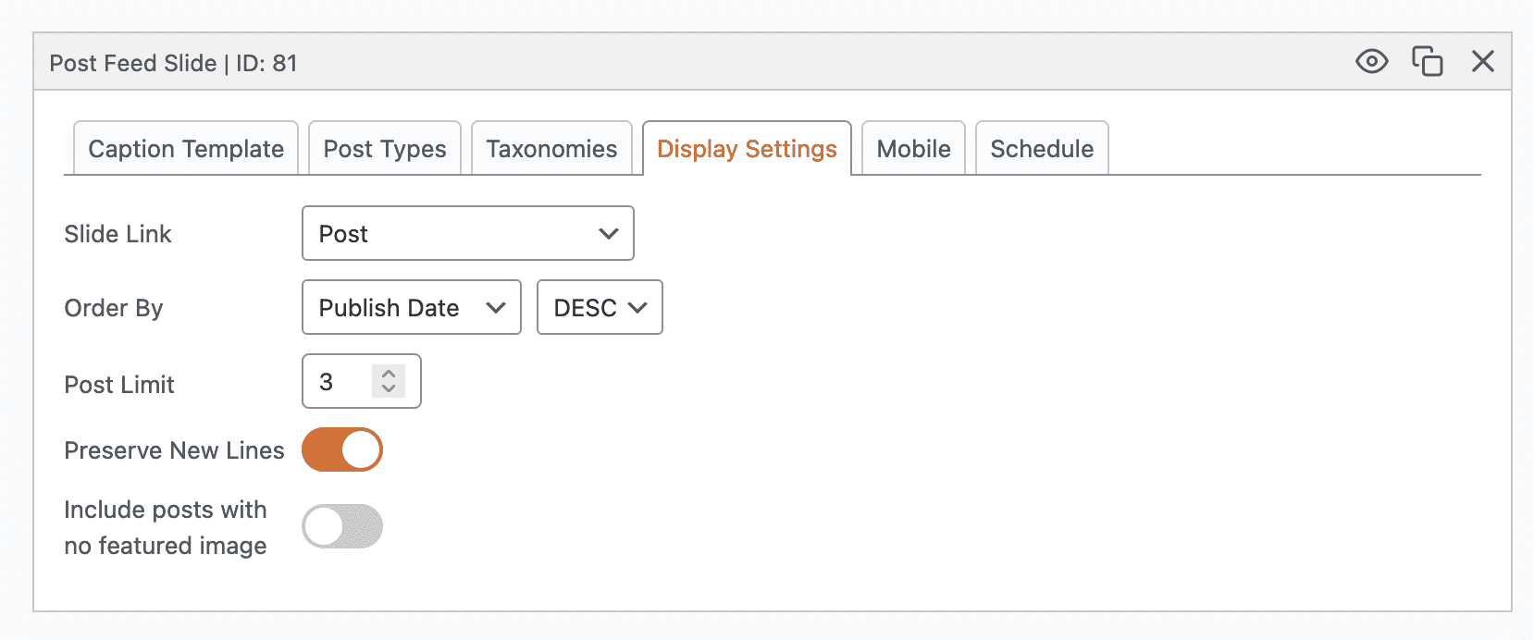
Task: Select the Display Settings tab
Action: click(747, 149)
